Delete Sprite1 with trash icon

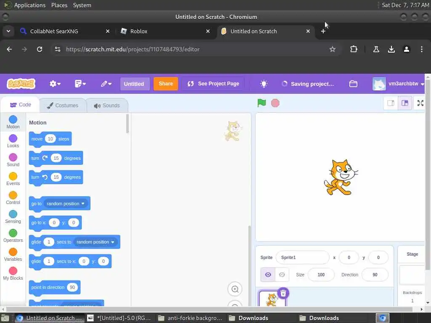(283, 293)
